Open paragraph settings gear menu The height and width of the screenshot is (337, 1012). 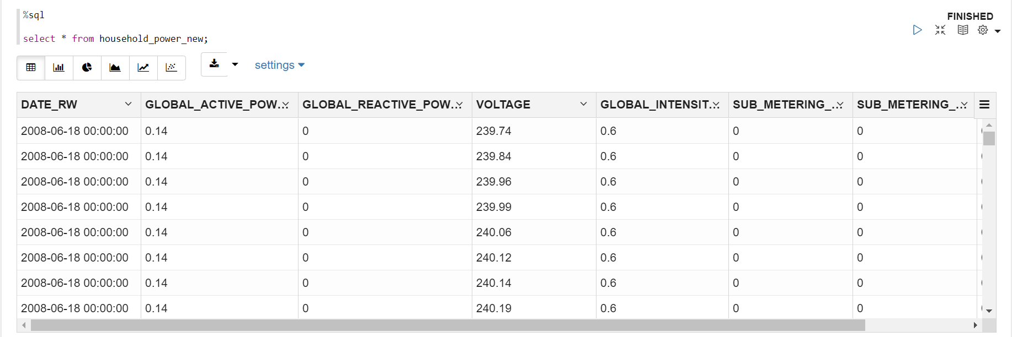[983, 30]
